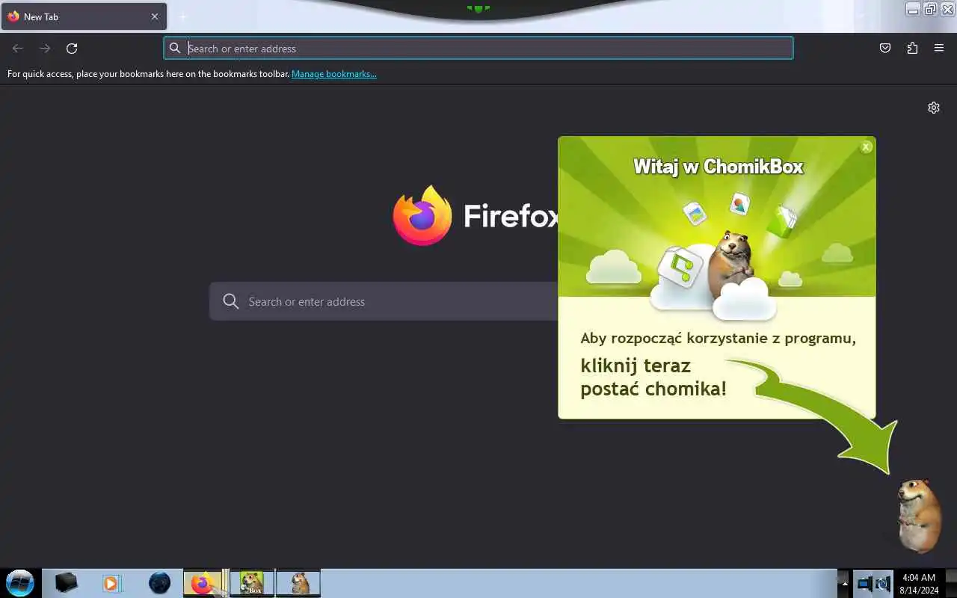Select the New Tab browser tab

click(x=84, y=16)
